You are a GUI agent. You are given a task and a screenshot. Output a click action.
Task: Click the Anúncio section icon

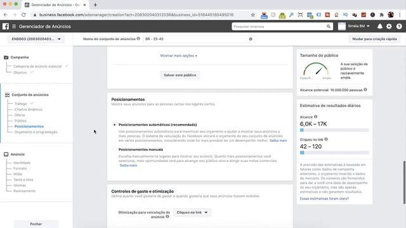click(x=6, y=155)
